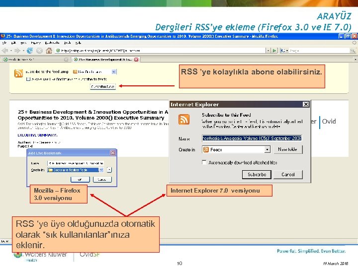Open the back button history dropdown arrow
Screen dimensions: 358x268
tap(11, 51)
